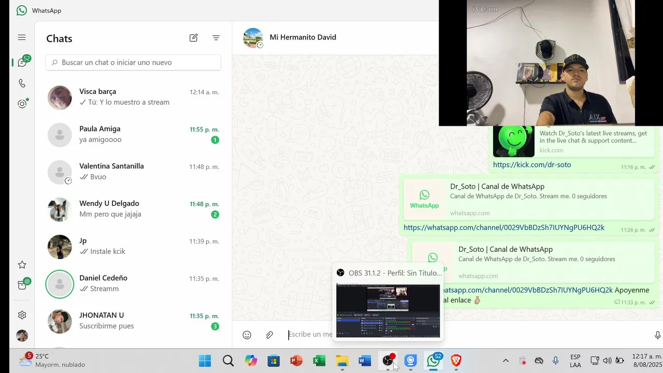
Task: Open the volume control in system tray
Action: click(x=607, y=361)
